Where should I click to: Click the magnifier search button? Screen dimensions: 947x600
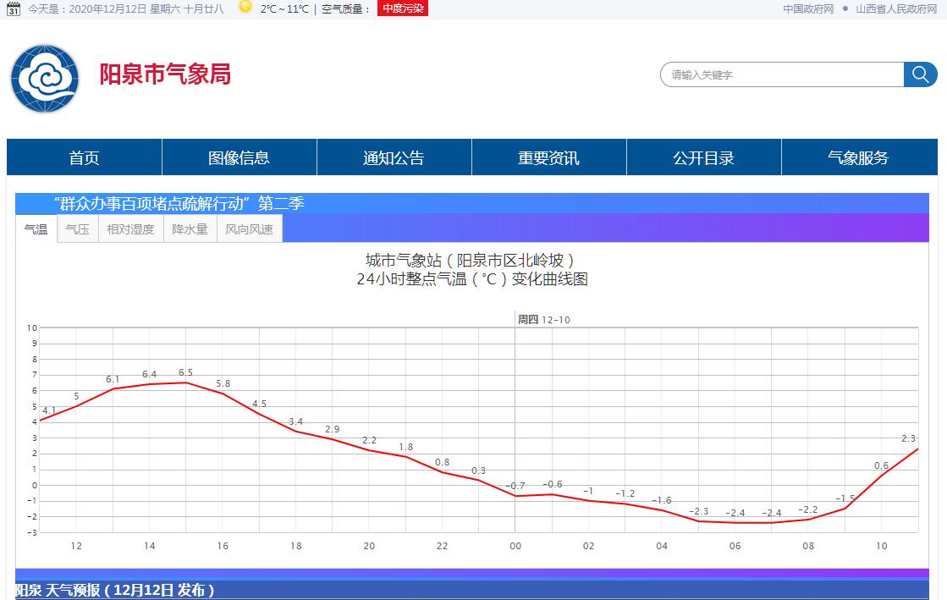(920, 74)
